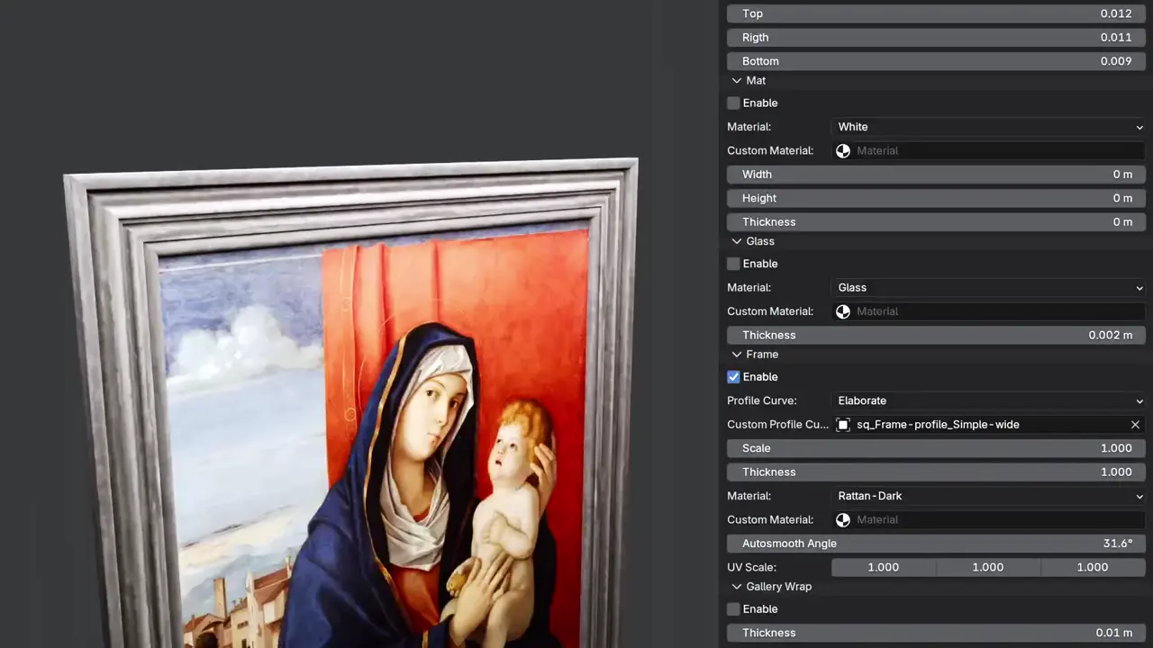Screen dimensions: 1153x648
Task: Collapse the Frame section
Action: 737,355
